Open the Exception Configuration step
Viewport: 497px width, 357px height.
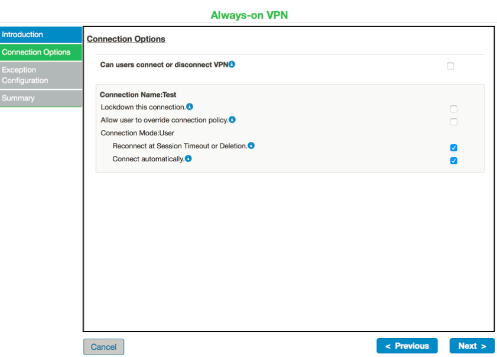click(x=41, y=75)
